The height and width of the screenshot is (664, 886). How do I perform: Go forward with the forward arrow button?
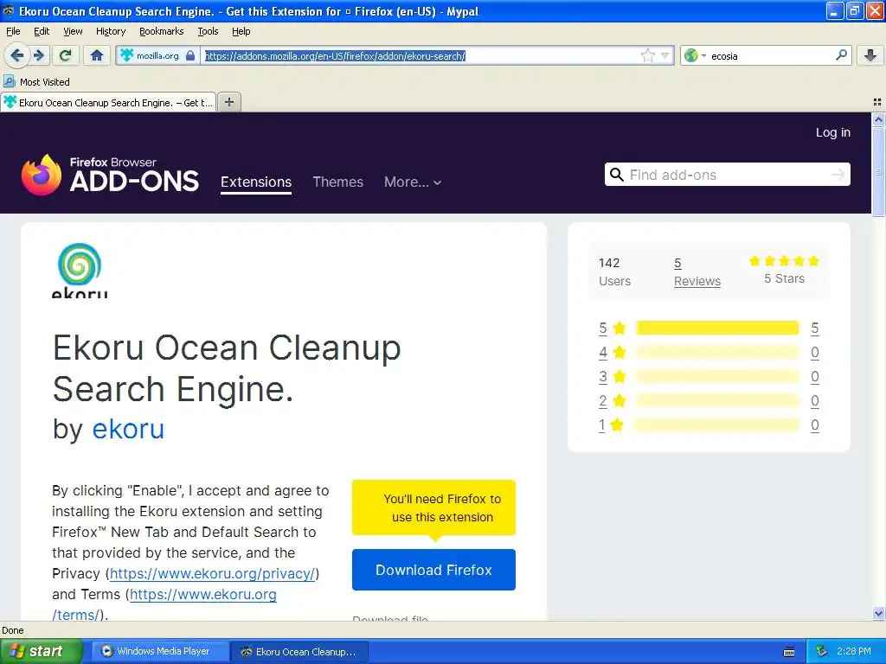(x=39, y=55)
